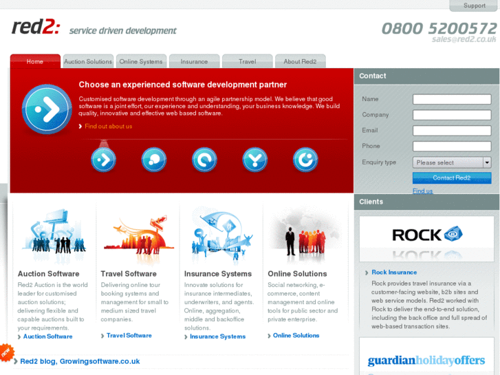Click the 'service driven development' tagline

tap(123, 31)
